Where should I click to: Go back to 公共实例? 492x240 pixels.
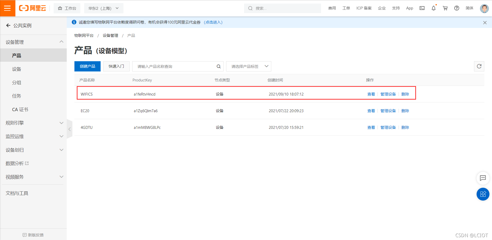pyautogui.click(x=18, y=25)
